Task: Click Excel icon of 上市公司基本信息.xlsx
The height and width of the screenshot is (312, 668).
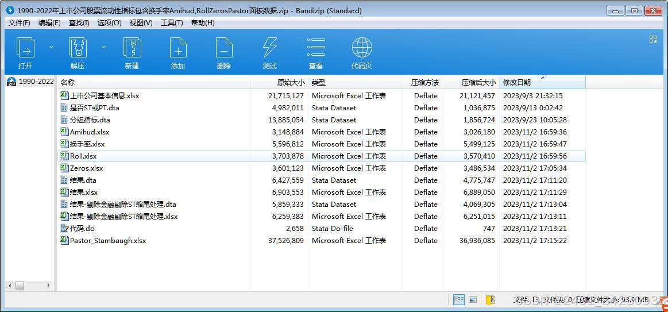Action: click(64, 95)
